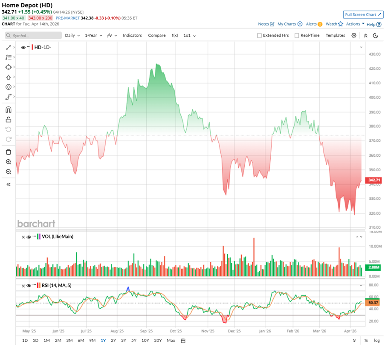Focus the Symbol search field
This screenshot has height=347, width=385.
pos(33,36)
